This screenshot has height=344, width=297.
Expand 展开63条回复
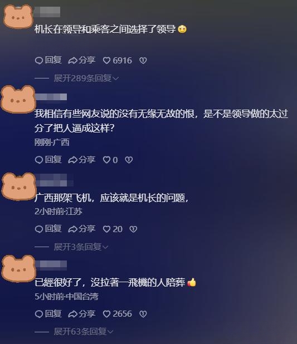pos(84,332)
